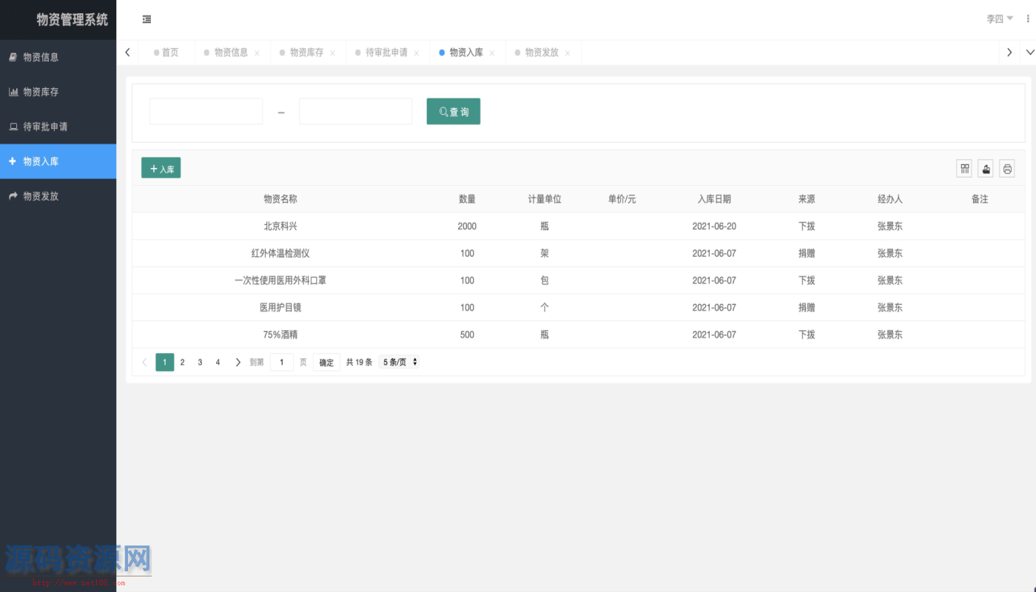1036x592 pixels.
Task: Open the column filter icon
Action: 965,169
